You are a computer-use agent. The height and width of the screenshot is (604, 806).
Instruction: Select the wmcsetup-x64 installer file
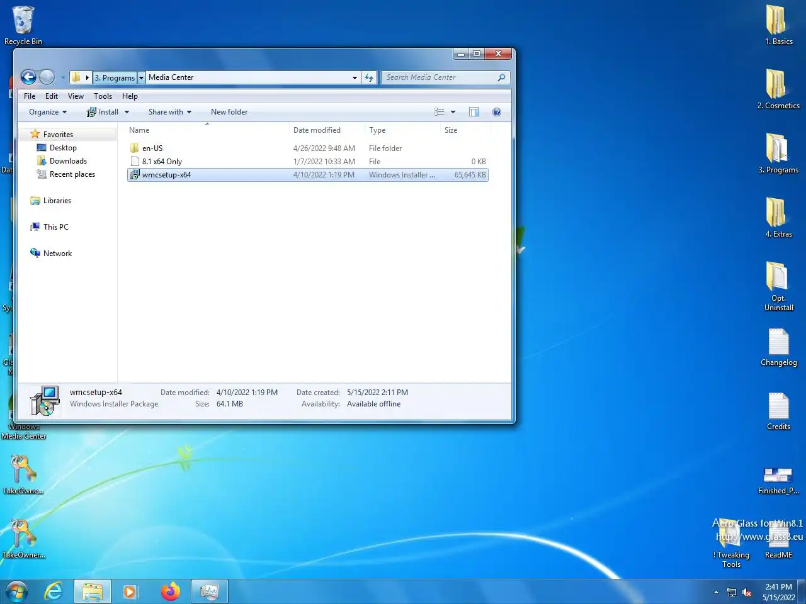308,175
